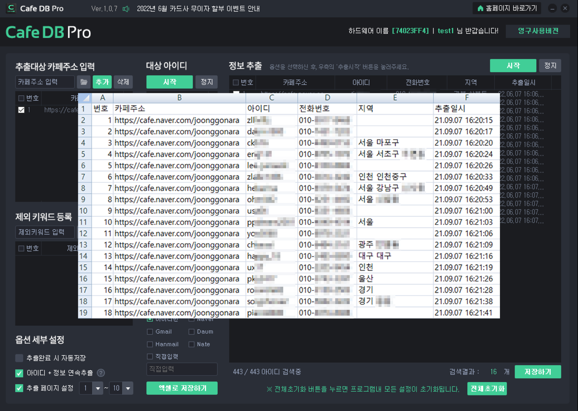Open folder icon next to cafe address input
578x411 pixels.
point(84,82)
